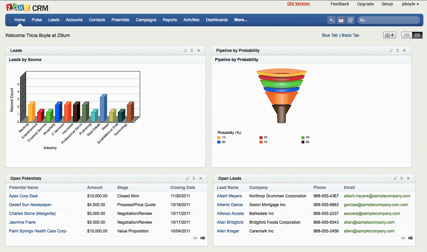
Task: Close the Open Leads panel
Action: point(408,179)
